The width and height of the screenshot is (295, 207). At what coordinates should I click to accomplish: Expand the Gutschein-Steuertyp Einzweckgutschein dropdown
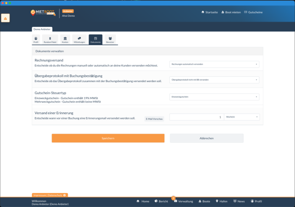point(214,97)
